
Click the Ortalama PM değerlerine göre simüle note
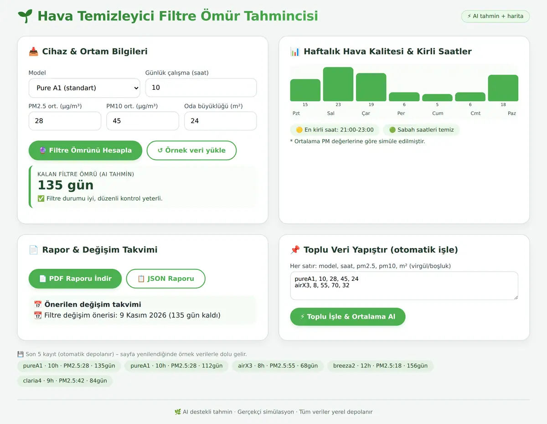click(357, 141)
